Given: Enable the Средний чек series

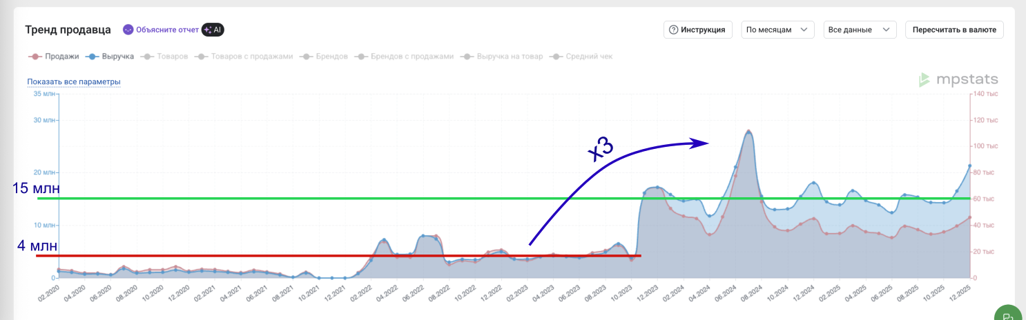Looking at the screenshot, I should pyautogui.click(x=581, y=56).
